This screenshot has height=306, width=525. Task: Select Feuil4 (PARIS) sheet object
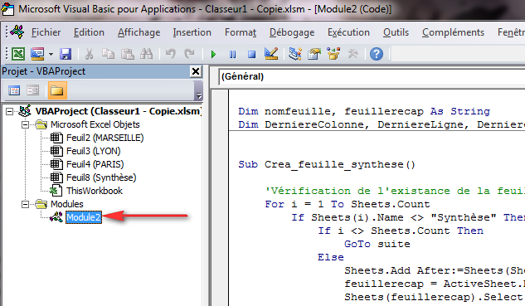95,164
